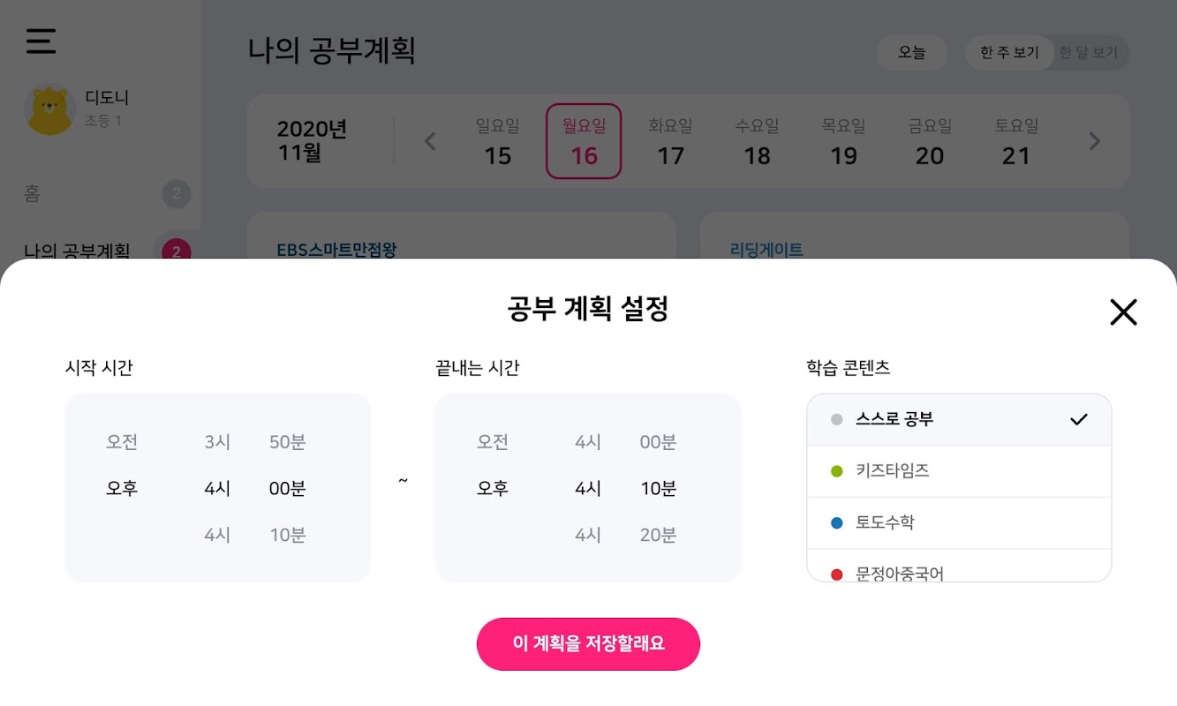
Task: Go to the next week
Action: [x=1095, y=141]
